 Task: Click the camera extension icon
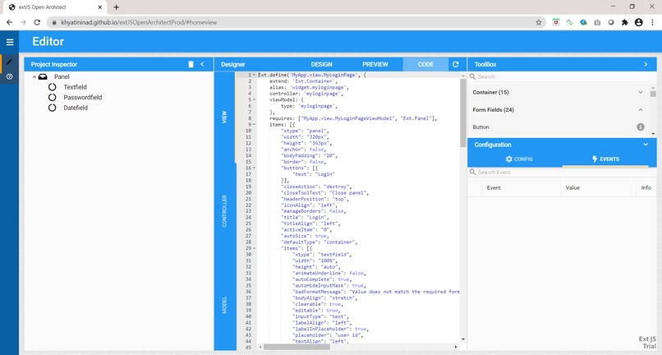click(x=597, y=22)
